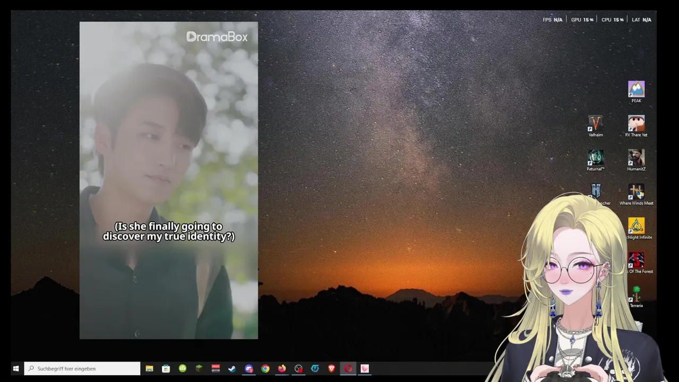Image resolution: width=679 pixels, height=382 pixels.
Task: Open the pink taskbar app icon
Action: 364,369
